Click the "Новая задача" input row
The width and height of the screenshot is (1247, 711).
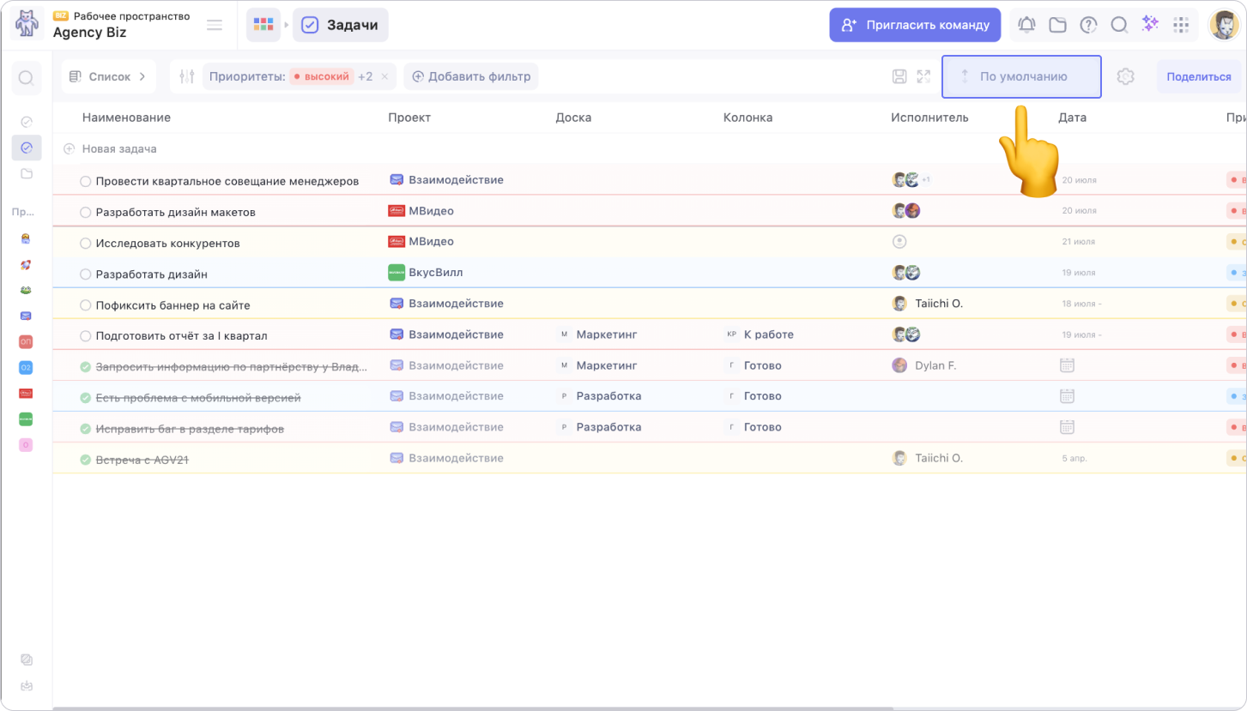coord(119,148)
